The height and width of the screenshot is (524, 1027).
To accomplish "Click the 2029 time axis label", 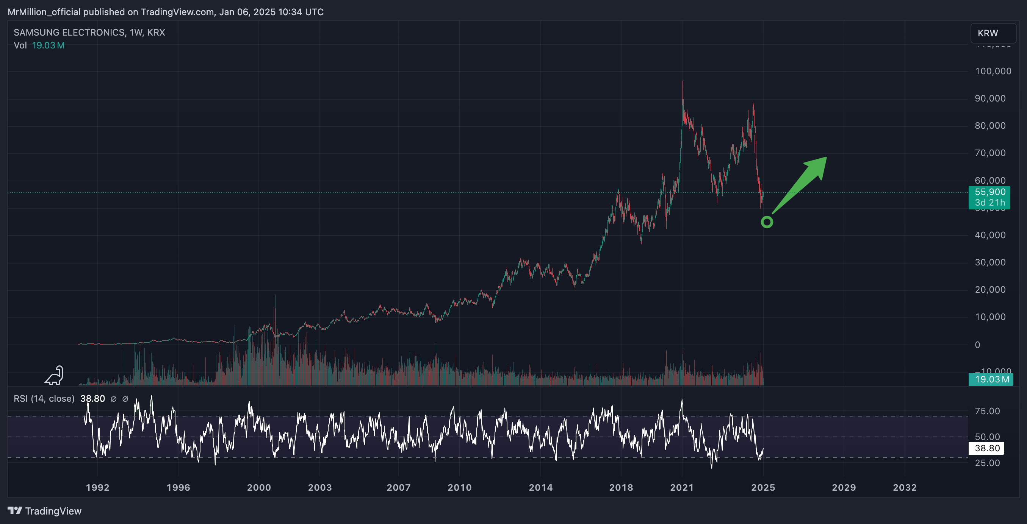I will (x=844, y=488).
